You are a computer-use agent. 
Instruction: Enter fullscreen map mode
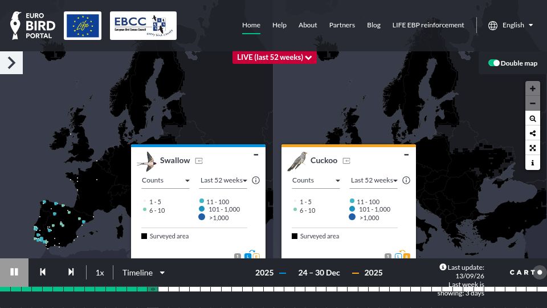click(533, 148)
